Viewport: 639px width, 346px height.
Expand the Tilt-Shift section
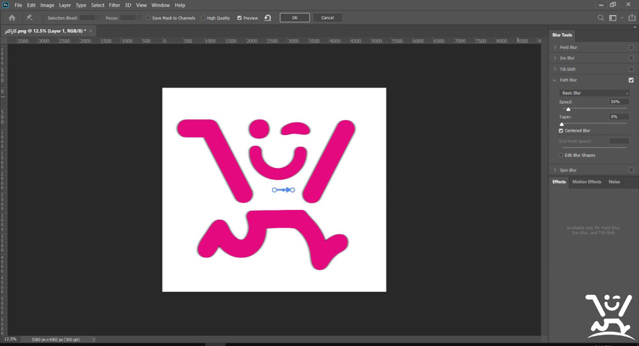click(555, 69)
